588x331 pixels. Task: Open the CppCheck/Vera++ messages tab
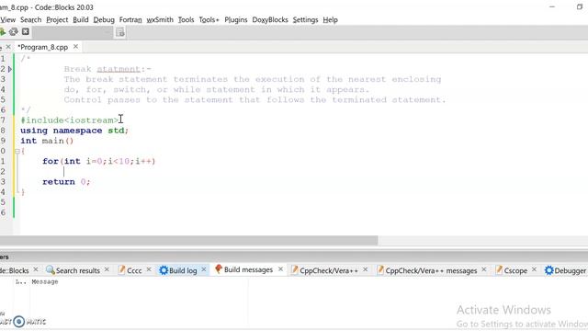click(x=426, y=270)
